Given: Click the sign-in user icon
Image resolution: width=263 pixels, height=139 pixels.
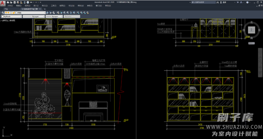Looking at the screenshot, I should coord(220,2).
